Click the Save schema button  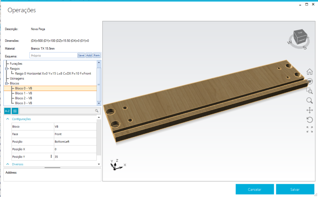81,55
